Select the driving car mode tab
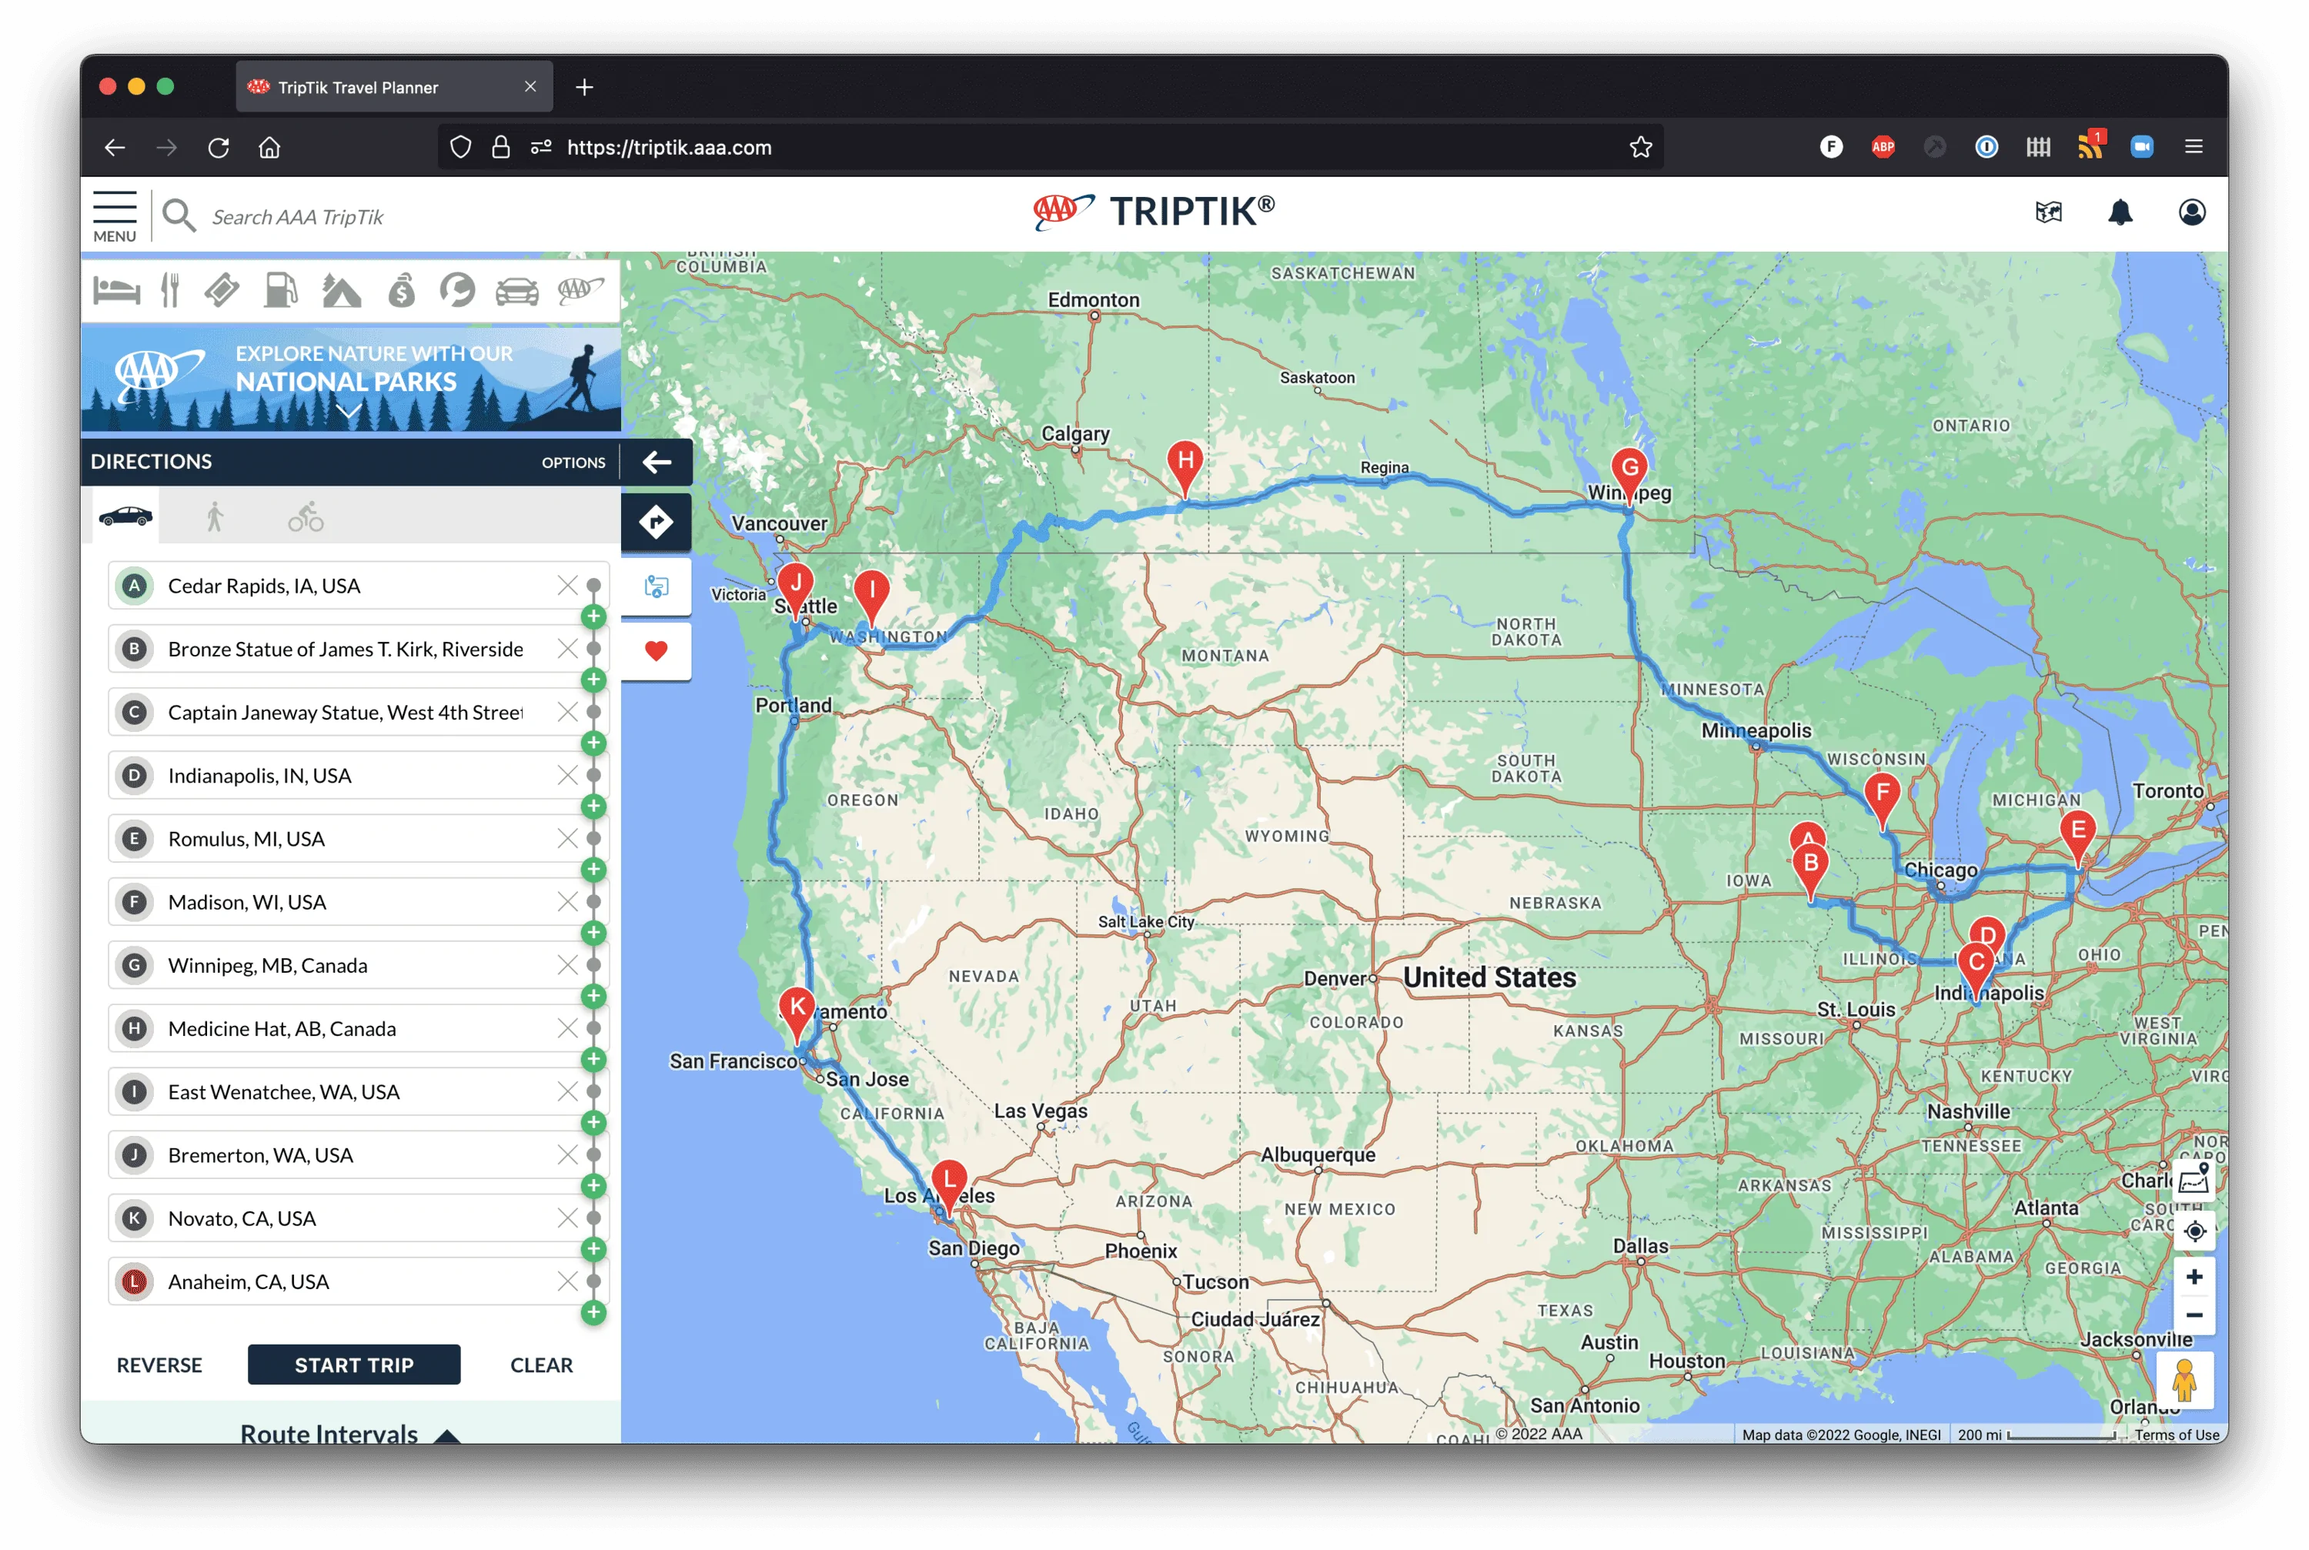 125,516
